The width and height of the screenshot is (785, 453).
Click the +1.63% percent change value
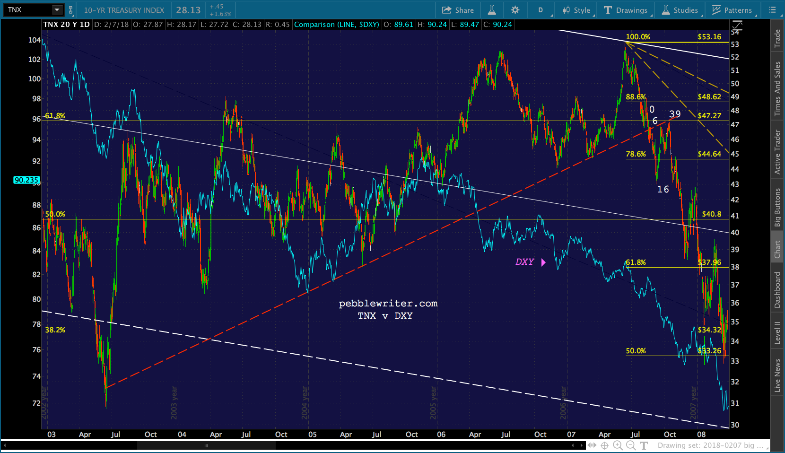click(x=220, y=14)
